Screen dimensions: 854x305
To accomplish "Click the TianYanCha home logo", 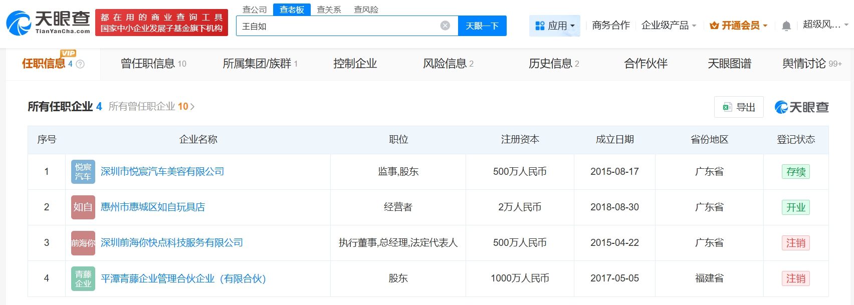I will point(48,23).
